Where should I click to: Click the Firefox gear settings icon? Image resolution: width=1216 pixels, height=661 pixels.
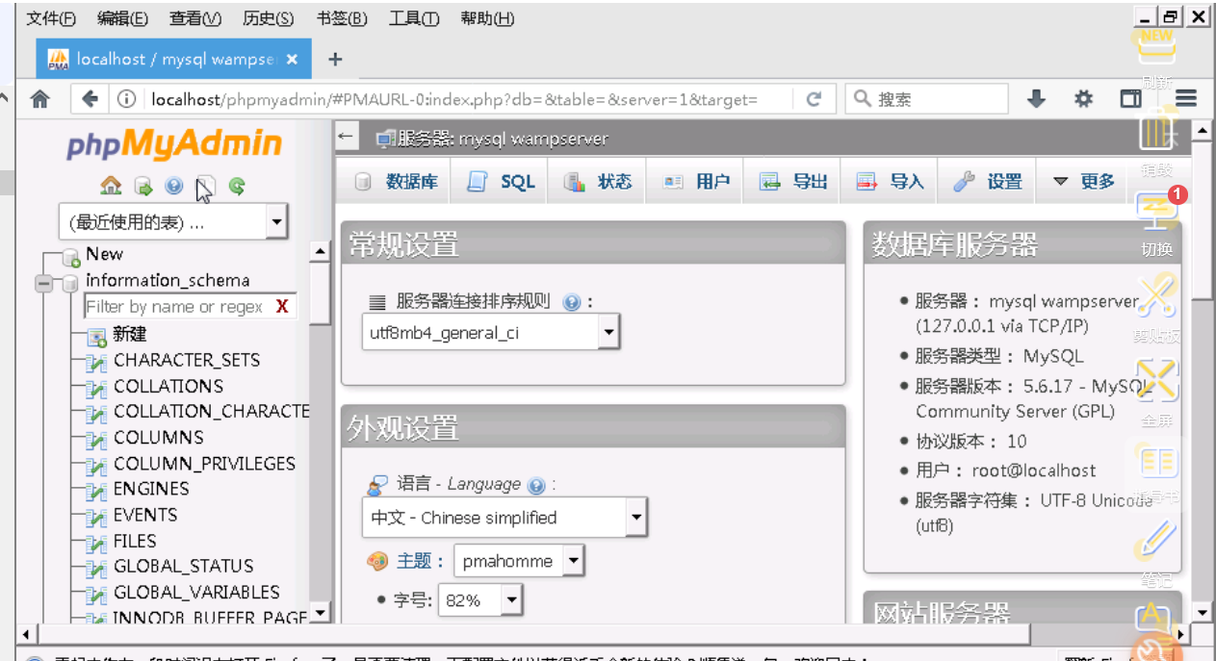point(1084,99)
